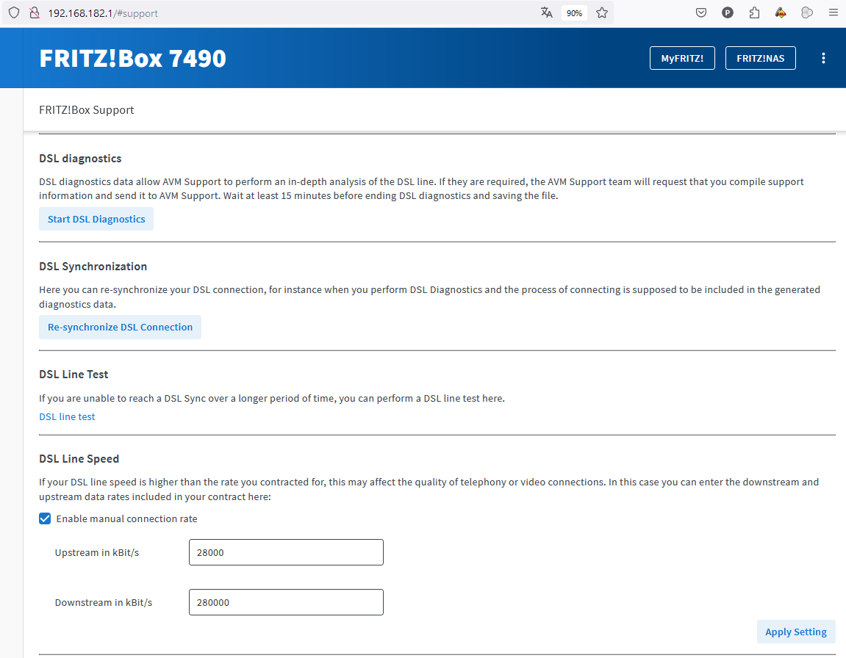Open the FRITZ!Box three-dot options menu
Image resolution: width=846 pixels, height=658 pixels.
(x=823, y=59)
